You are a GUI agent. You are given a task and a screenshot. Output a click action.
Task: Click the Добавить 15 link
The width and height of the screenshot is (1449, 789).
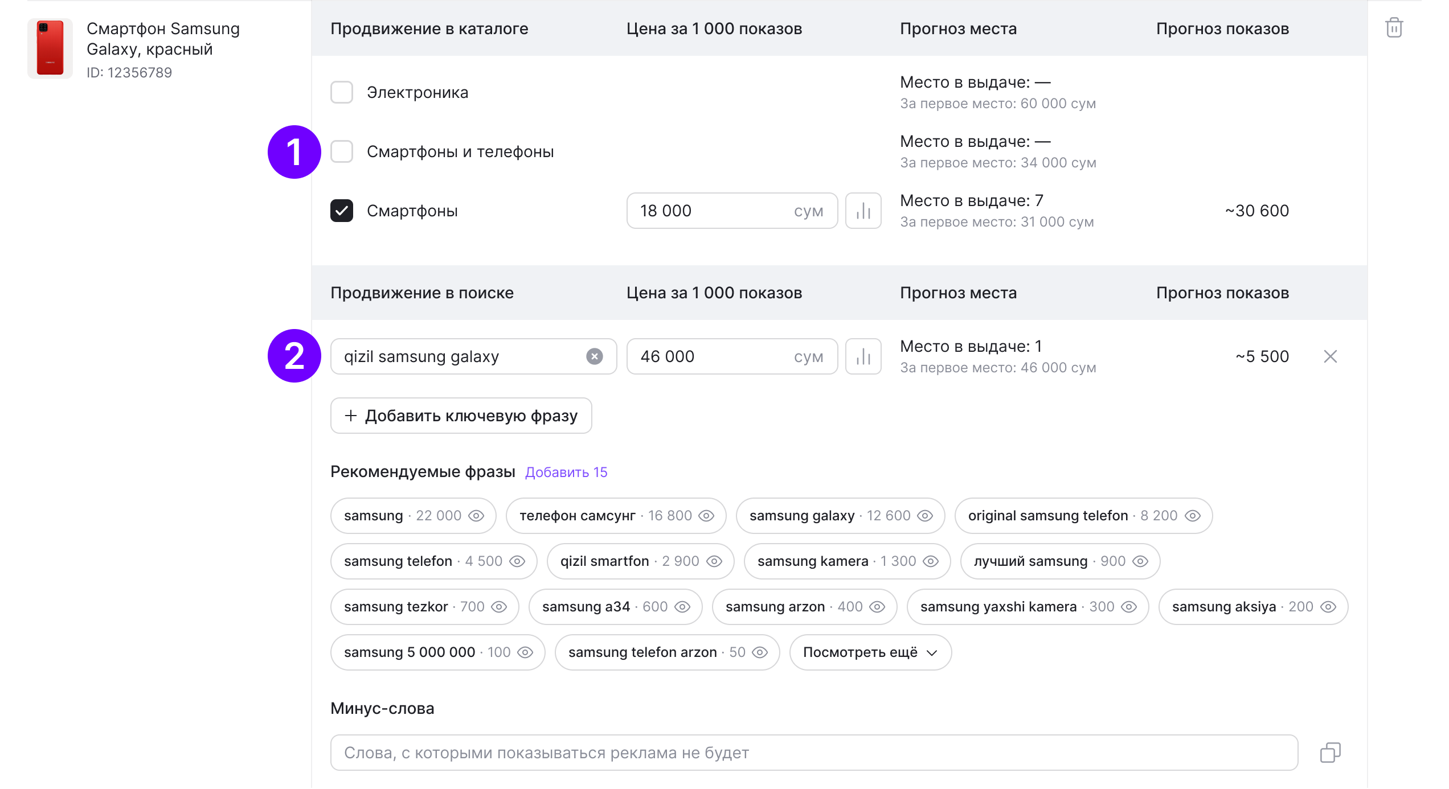tap(566, 472)
